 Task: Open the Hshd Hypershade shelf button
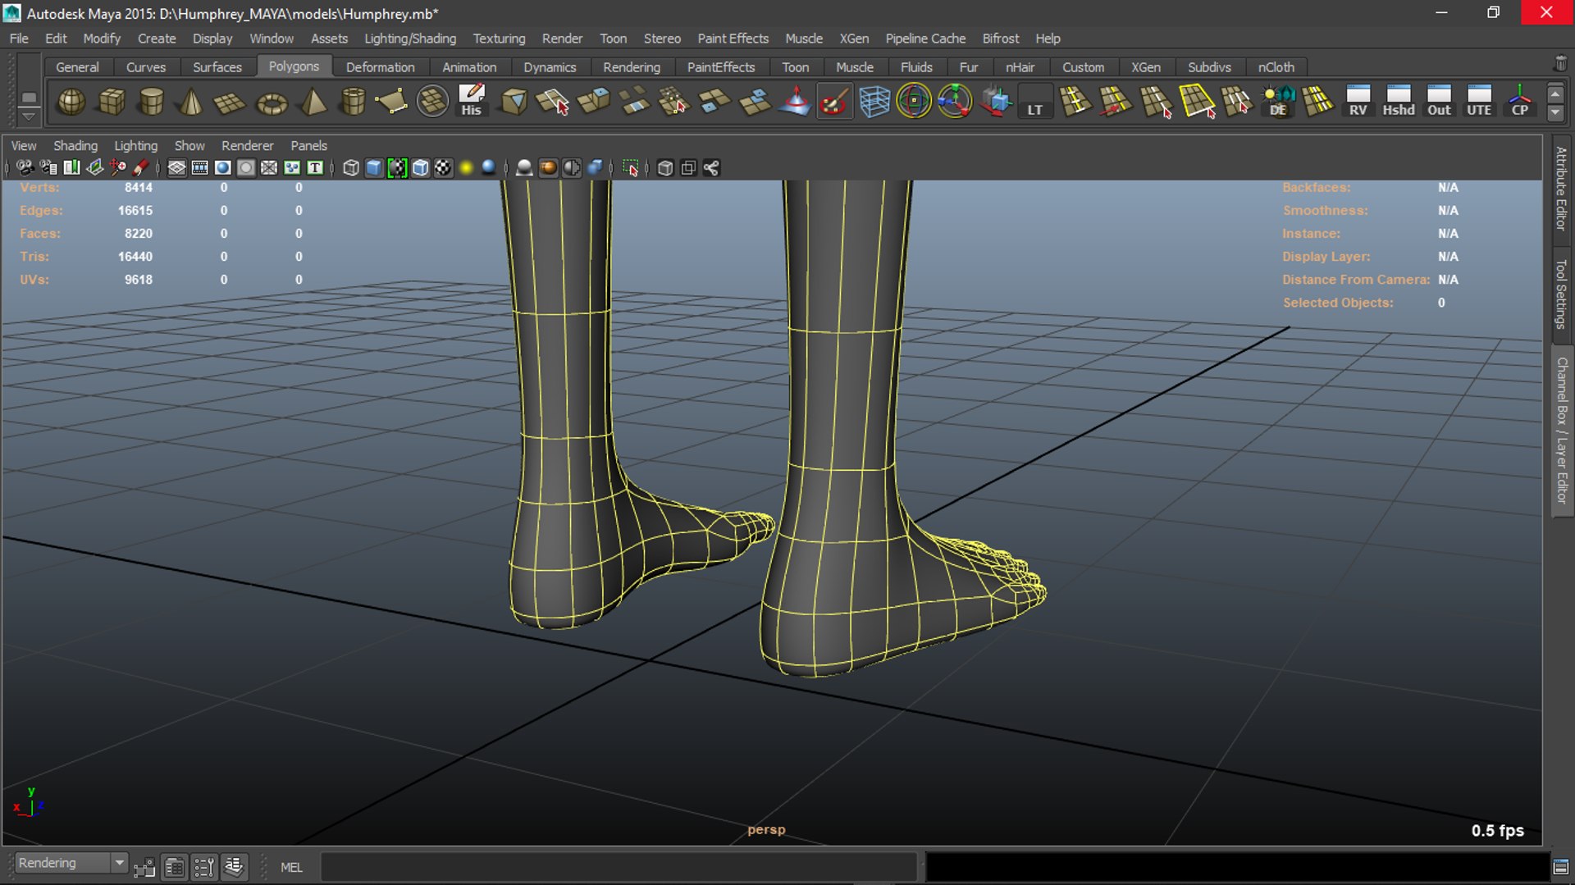coord(1399,102)
